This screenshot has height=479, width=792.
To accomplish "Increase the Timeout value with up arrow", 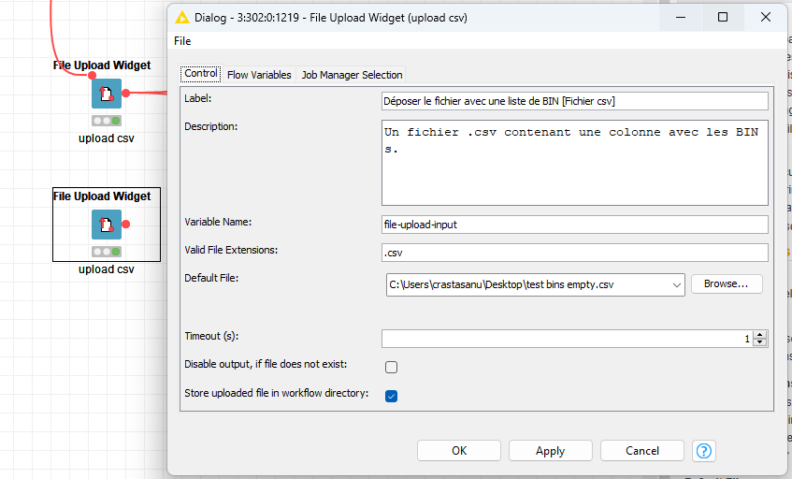I will pos(760,335).
